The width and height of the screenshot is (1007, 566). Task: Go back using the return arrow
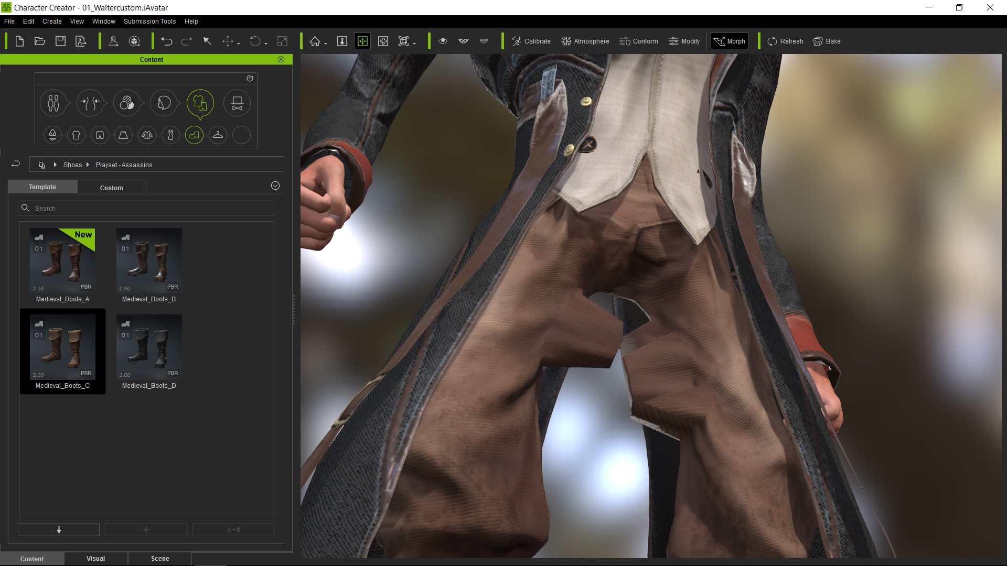tap(16, 164)
